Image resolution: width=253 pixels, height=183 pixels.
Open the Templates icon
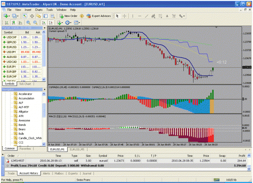[x=76, y=23]
